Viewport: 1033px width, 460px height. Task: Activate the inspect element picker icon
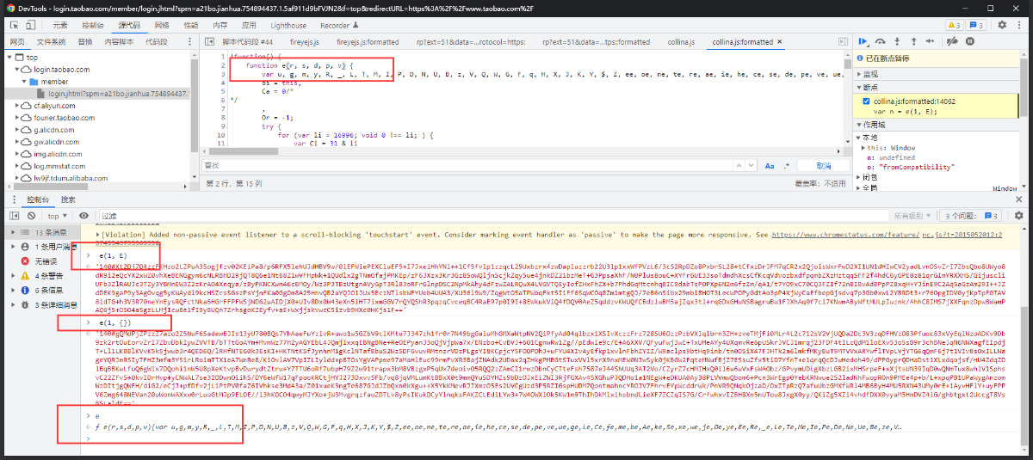[x=13, y=25]
